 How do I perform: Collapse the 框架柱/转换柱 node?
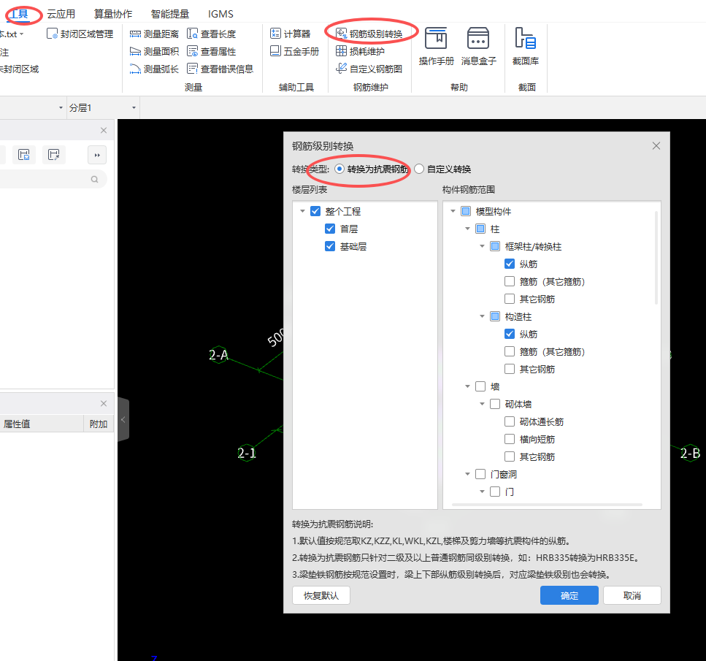click(482, 246)
